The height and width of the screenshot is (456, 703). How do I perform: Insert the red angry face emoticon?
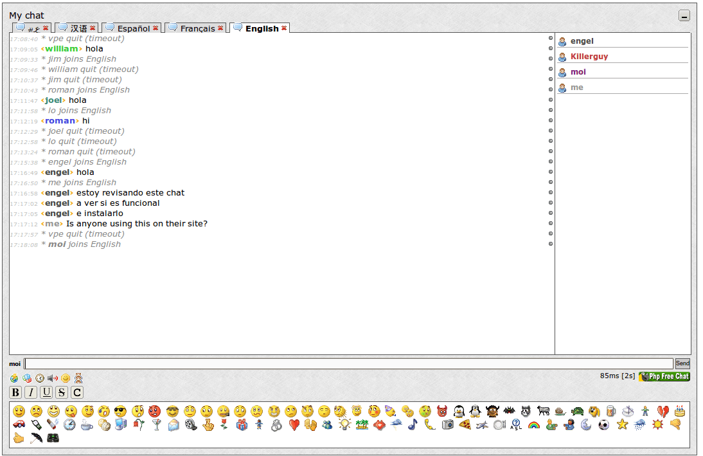155,411
